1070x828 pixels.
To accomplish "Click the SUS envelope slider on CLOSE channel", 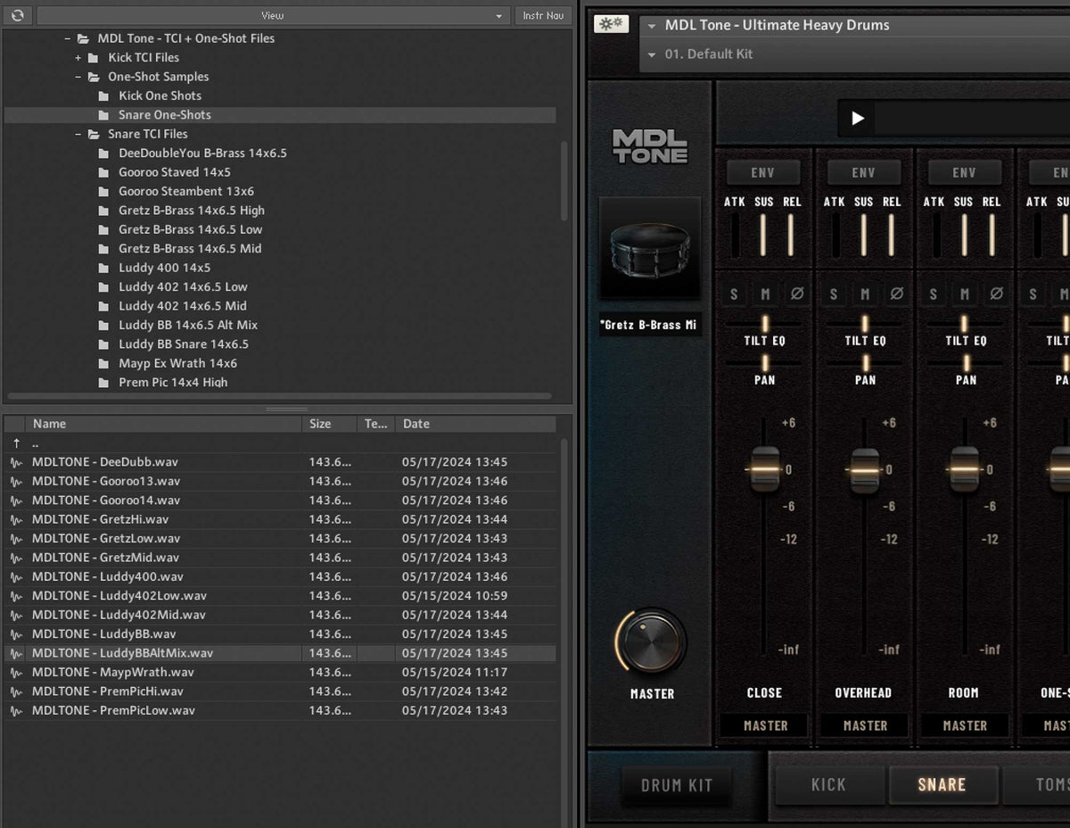I will point(763,235).
